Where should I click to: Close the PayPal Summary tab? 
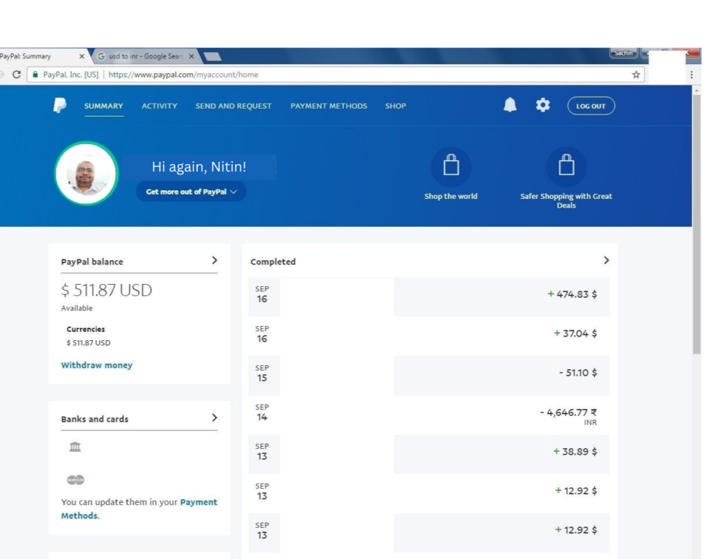click(82, 56)
